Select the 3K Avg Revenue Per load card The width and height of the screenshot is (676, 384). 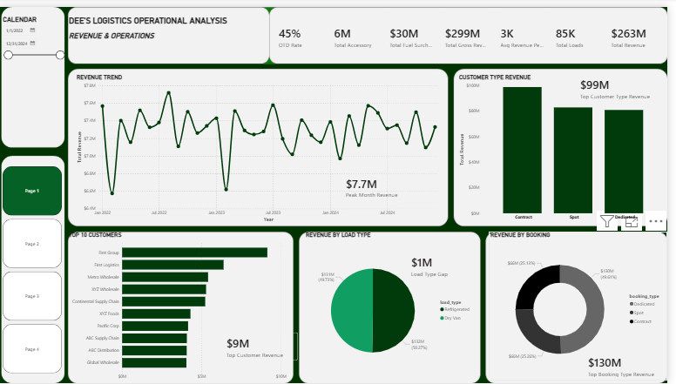(522, 37)
